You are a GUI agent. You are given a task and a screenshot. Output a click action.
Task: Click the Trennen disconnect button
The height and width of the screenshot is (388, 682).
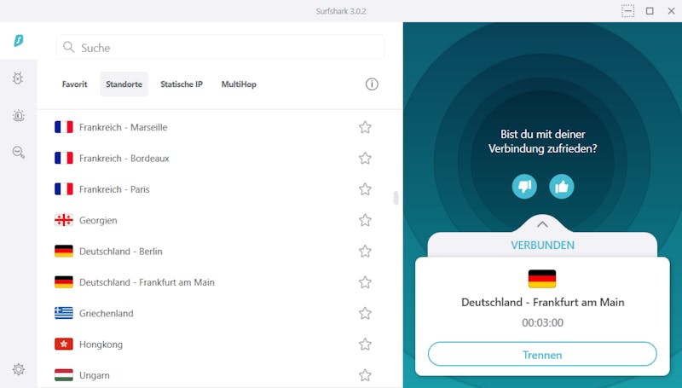click(x=542, y=355)
